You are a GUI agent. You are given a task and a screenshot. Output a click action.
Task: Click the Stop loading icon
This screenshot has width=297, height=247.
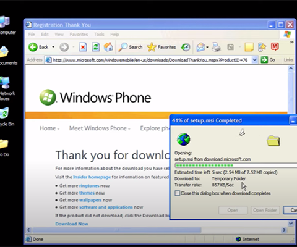click(x=83, y=47)
